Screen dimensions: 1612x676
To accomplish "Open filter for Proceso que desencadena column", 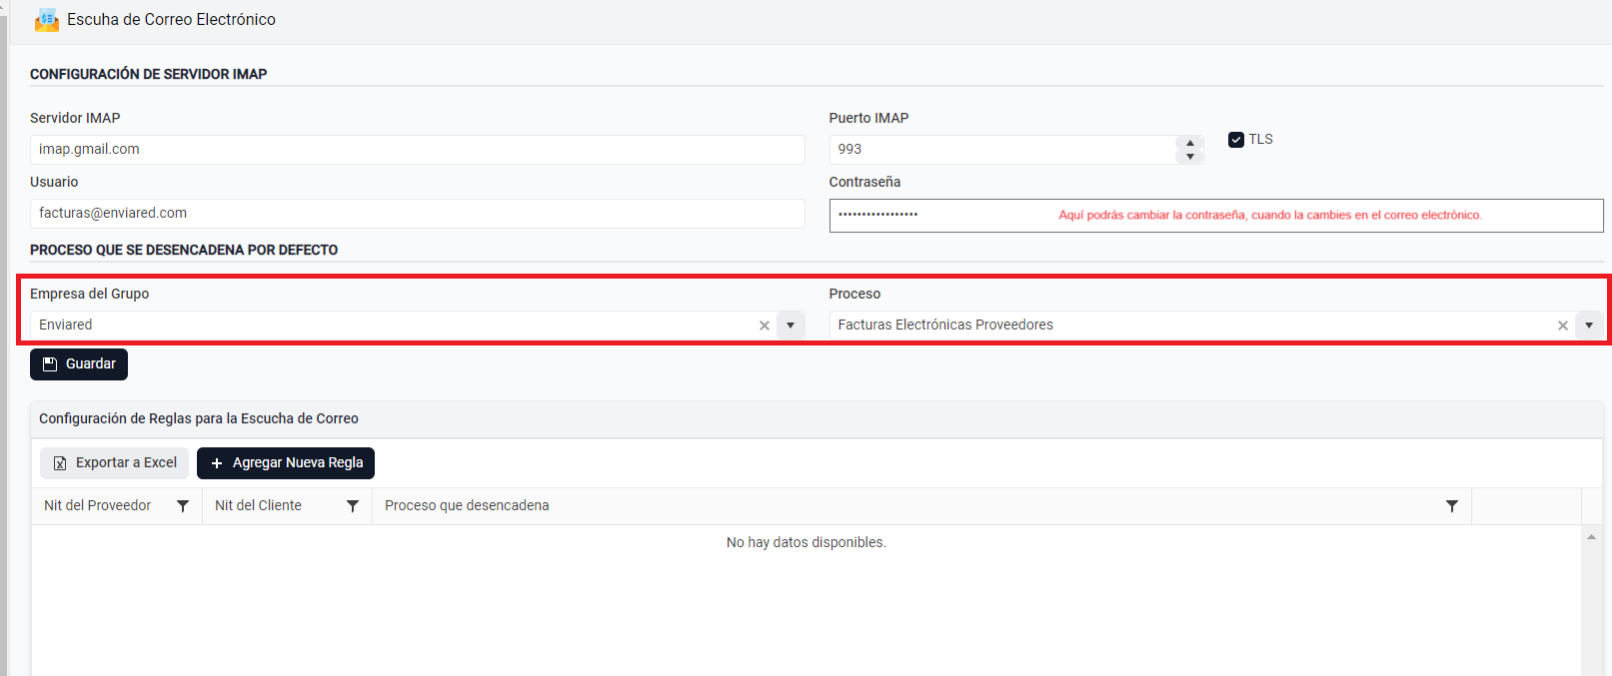I will [x=1452, y=506].
